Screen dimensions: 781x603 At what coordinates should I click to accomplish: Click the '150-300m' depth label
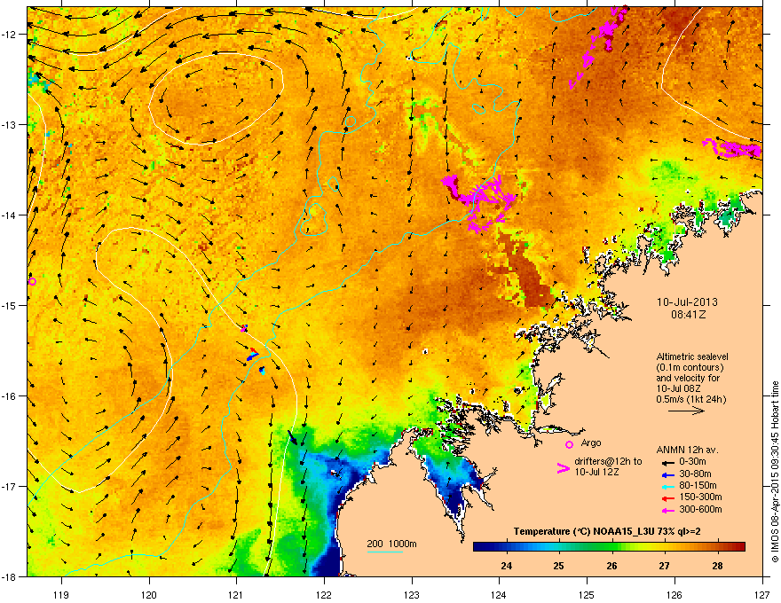[x=700, y=497]
